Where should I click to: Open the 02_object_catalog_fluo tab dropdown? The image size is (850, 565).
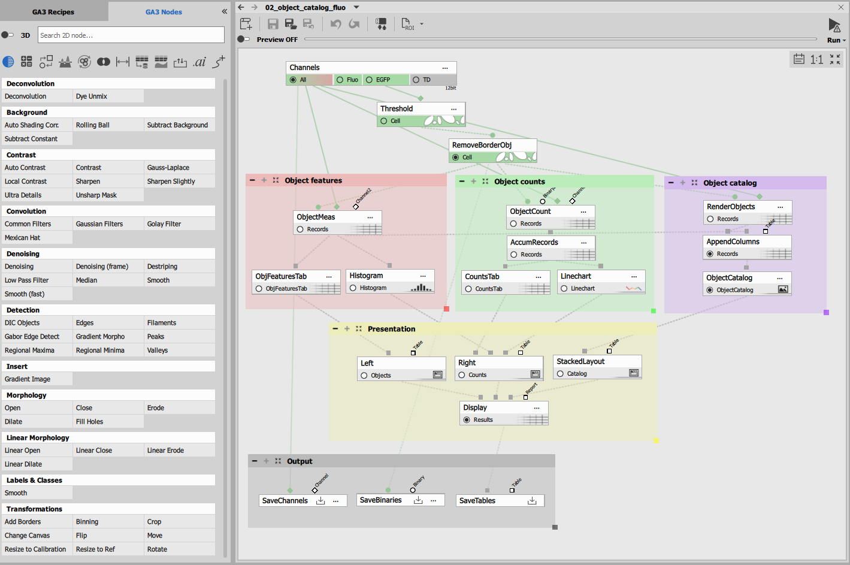[355, 7]
